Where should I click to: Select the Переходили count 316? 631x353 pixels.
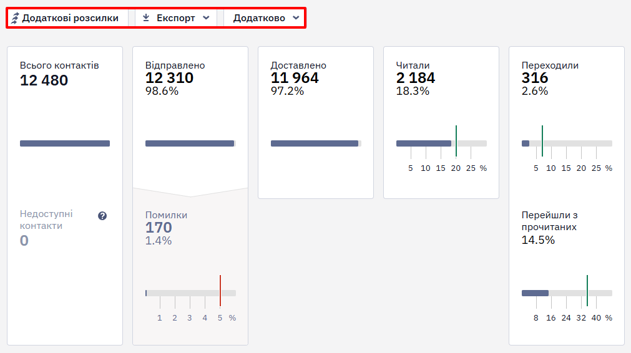click(x=535, y=78)
